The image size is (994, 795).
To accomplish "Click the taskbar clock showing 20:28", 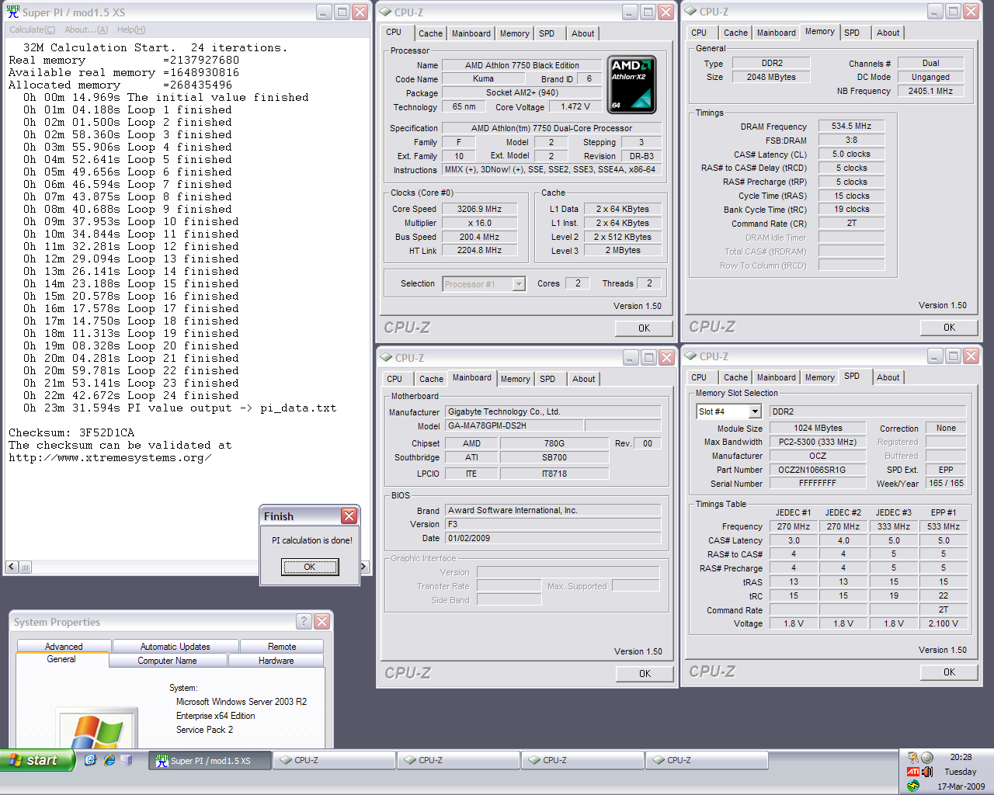I will (961, 757).
